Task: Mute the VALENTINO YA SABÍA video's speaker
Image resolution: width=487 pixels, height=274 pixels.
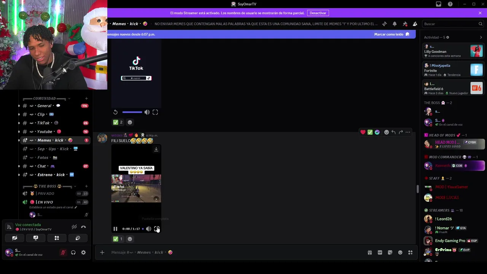Action: tap(148, 229)
